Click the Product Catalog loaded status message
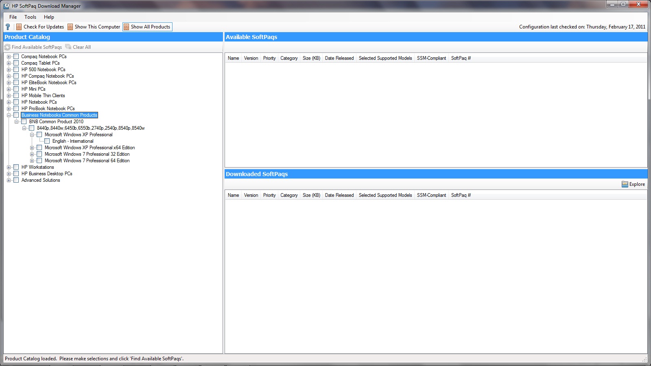The width and height of the screenshot is (651, 366). click(94, 359)
